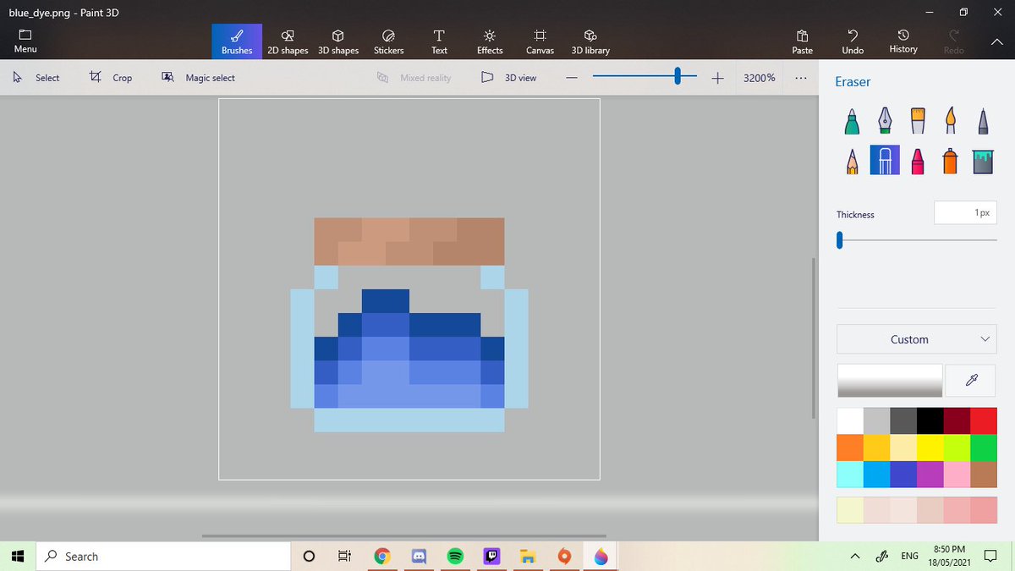The height and width of the screenshot is (571, 1015).
Task: Click the taskbar Search box
Action: point(163,557)
